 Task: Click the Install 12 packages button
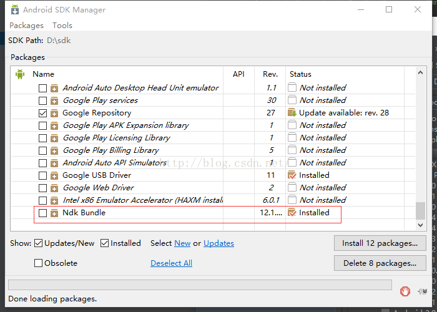(380, 243)
